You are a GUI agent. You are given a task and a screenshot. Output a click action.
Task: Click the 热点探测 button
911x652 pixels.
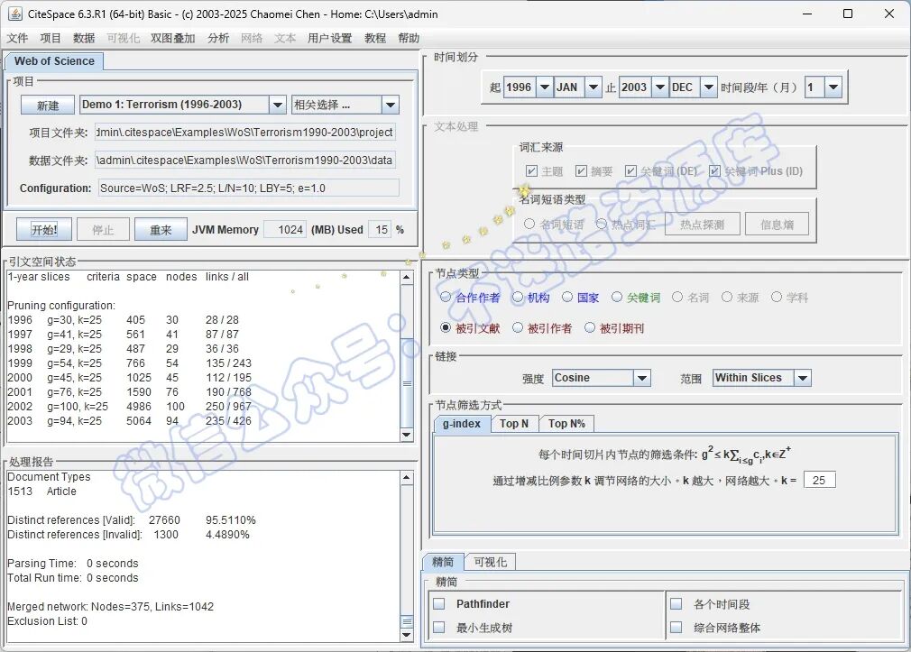[702, 225]
